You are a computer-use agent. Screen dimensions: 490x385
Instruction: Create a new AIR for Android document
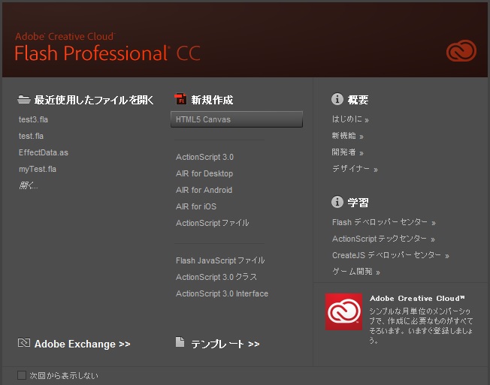tap(204, 190)
